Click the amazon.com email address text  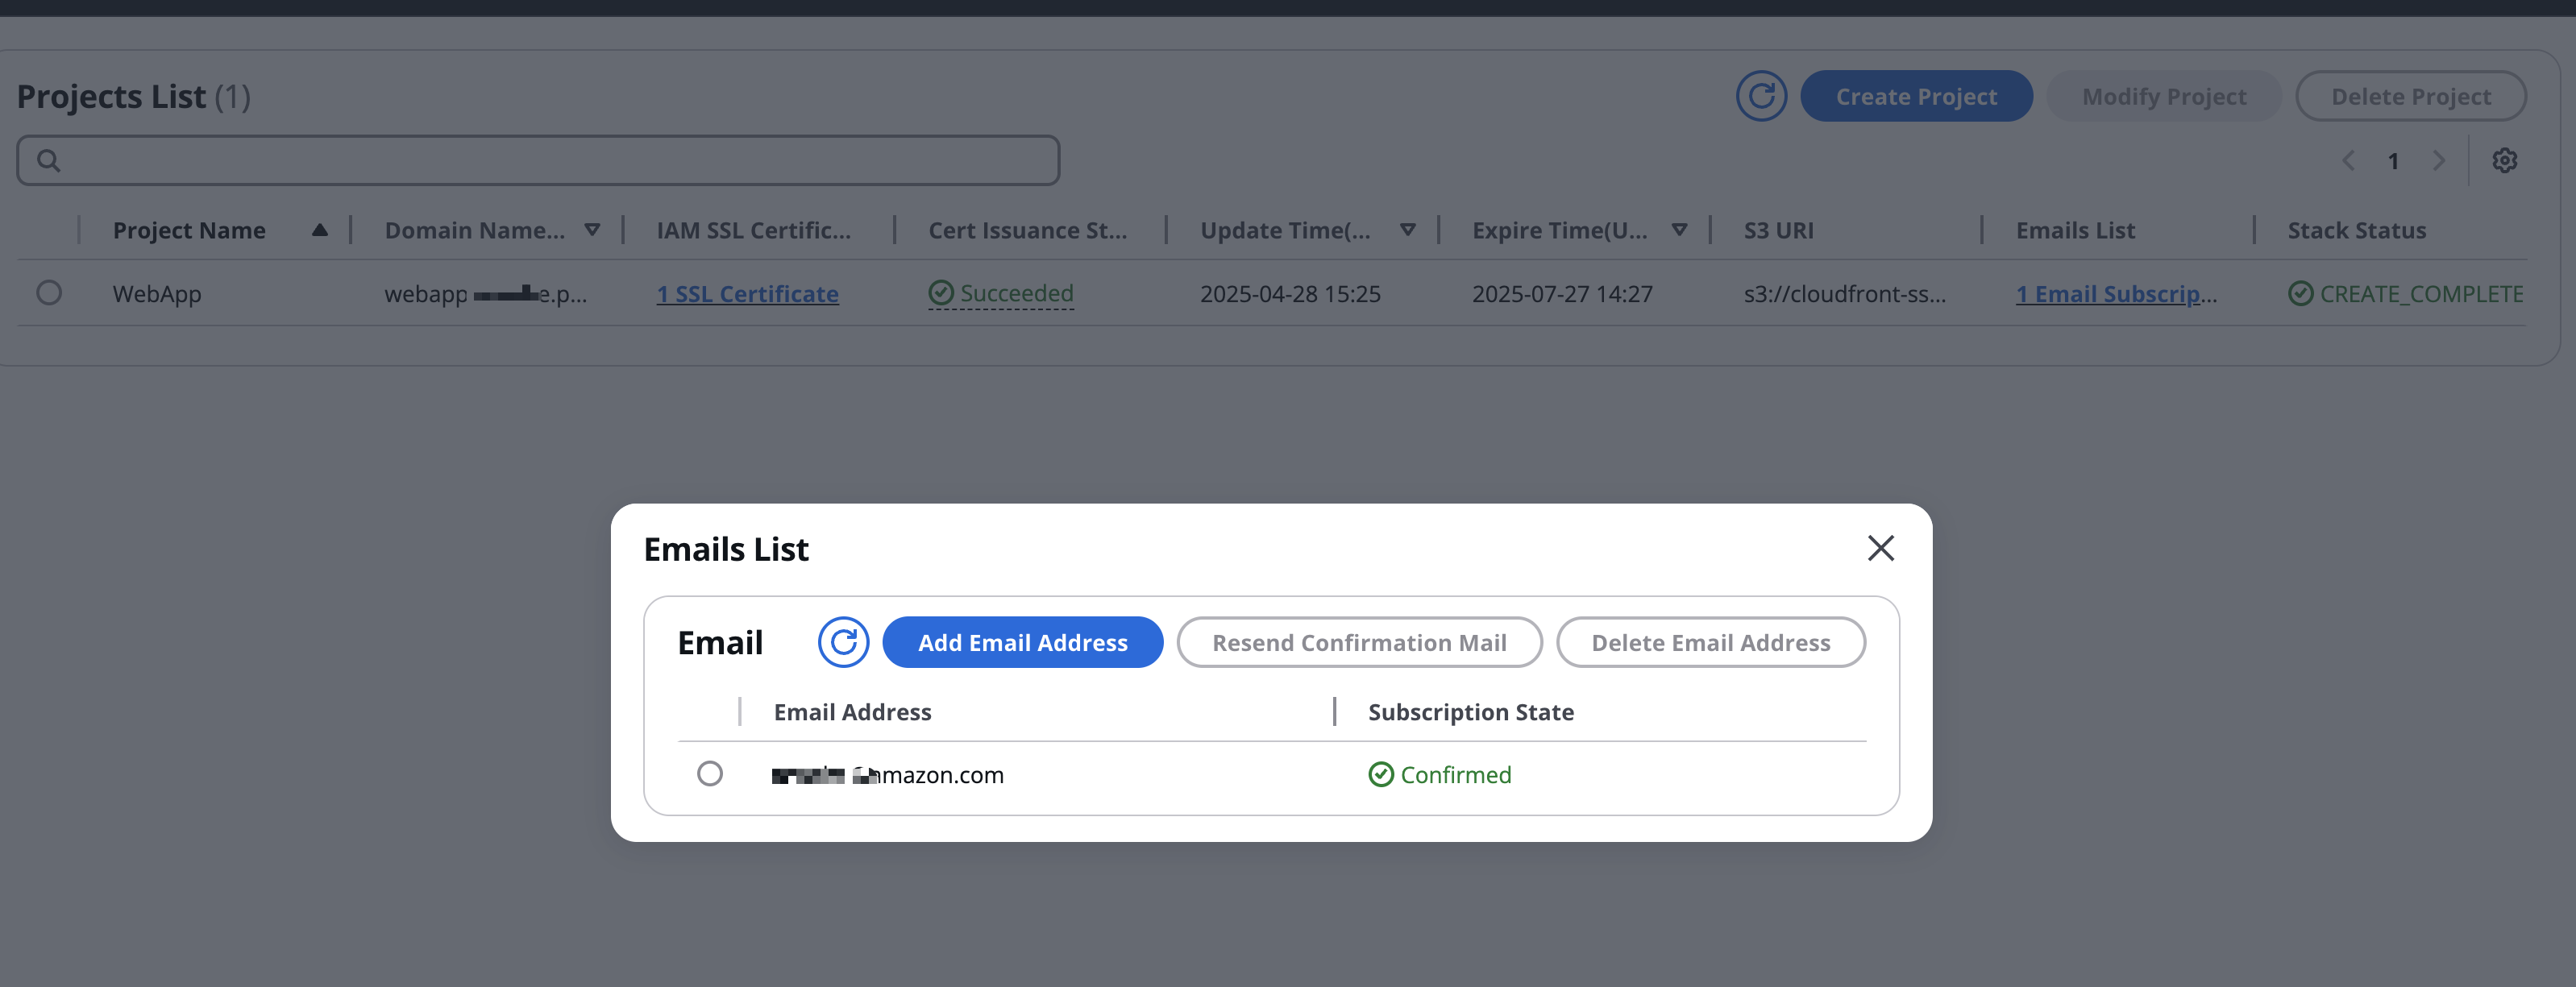pyautogui.click(x=887, y=775)
